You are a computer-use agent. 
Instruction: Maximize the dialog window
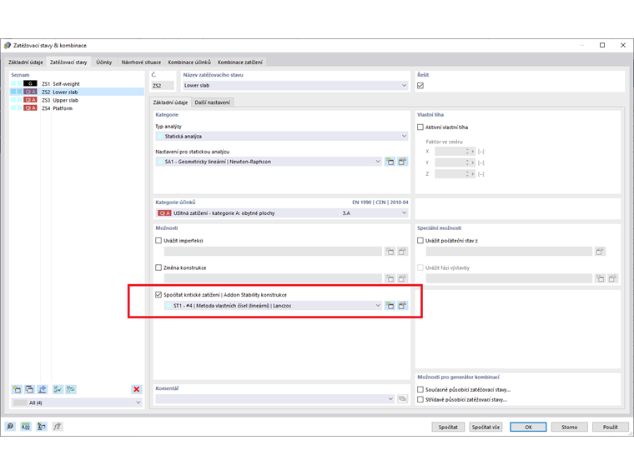tap(602, 45)
